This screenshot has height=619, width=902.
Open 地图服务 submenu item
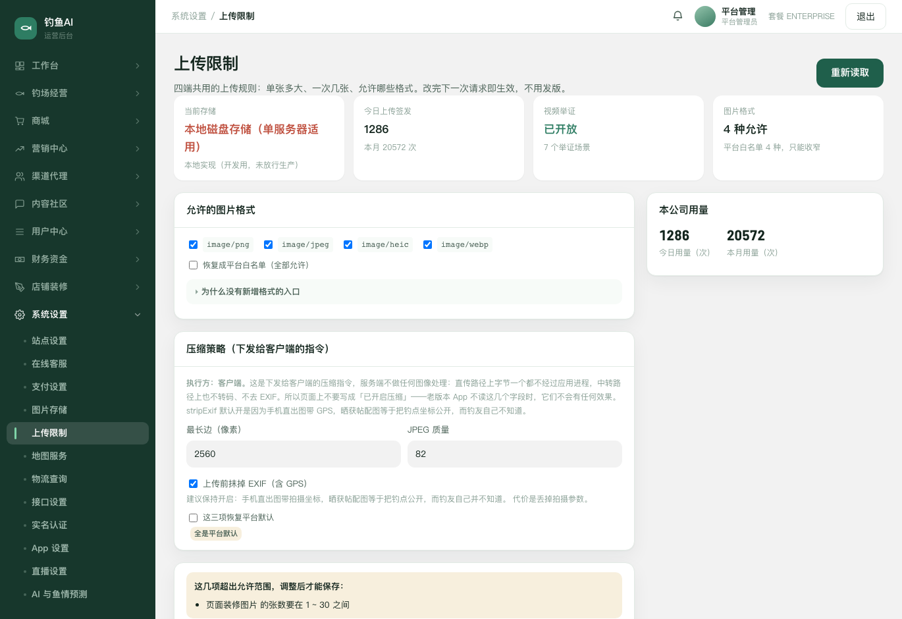tap(78, 456)
